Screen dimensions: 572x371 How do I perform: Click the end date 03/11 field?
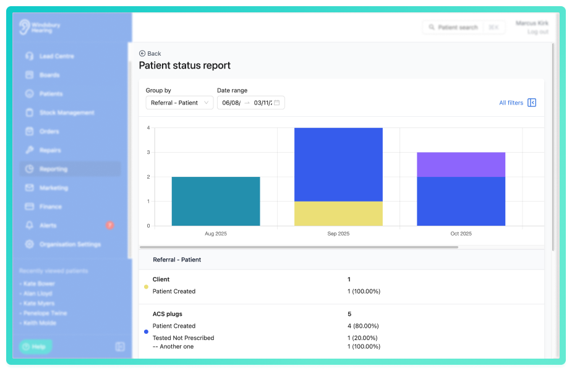click(x=263, y=103)
